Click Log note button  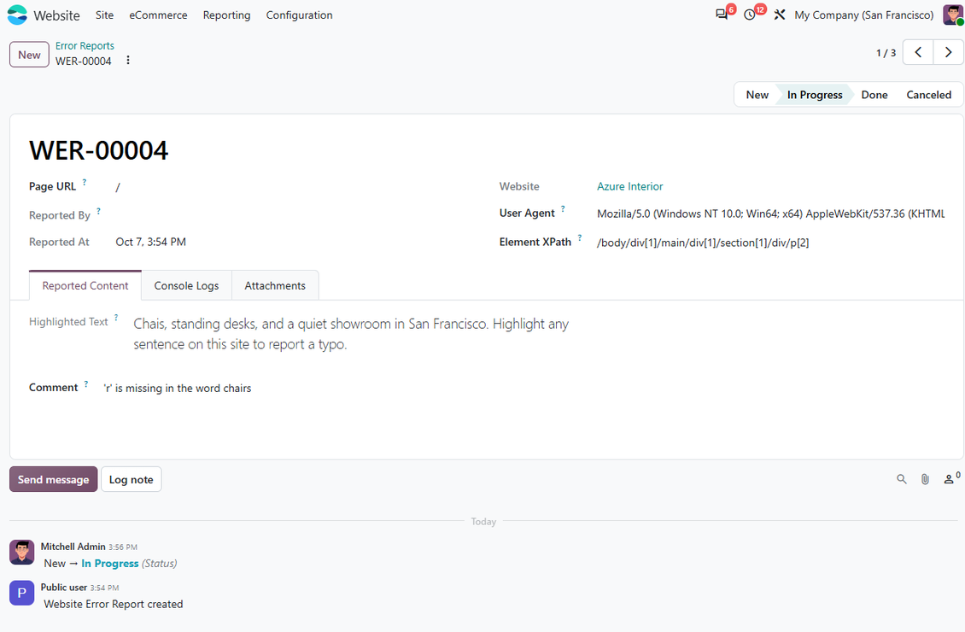click(132, 479)
